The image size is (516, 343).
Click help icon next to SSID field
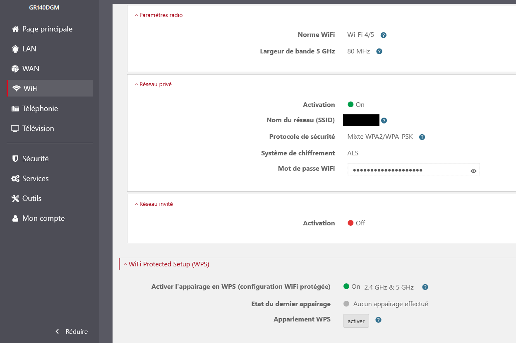pyautogui.click(x=384, y=121)
